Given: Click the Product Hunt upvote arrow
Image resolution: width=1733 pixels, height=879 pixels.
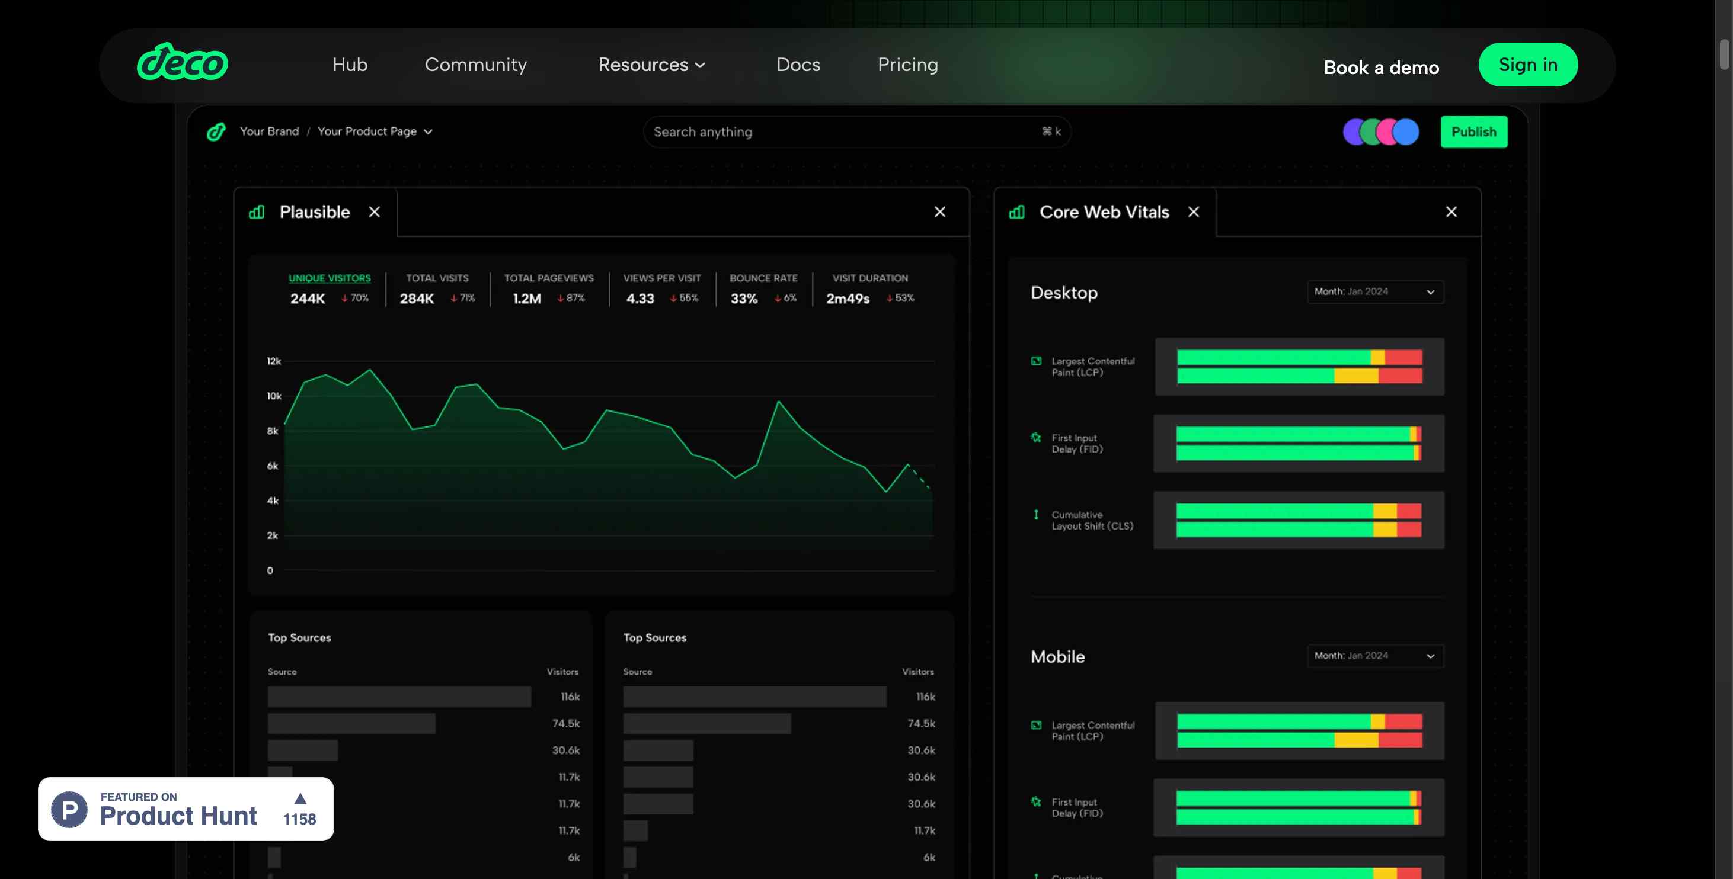Looking at the screenshot, I should point(300,799).
